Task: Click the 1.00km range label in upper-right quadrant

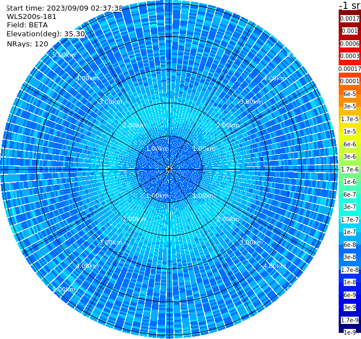Action: (204, 149)
